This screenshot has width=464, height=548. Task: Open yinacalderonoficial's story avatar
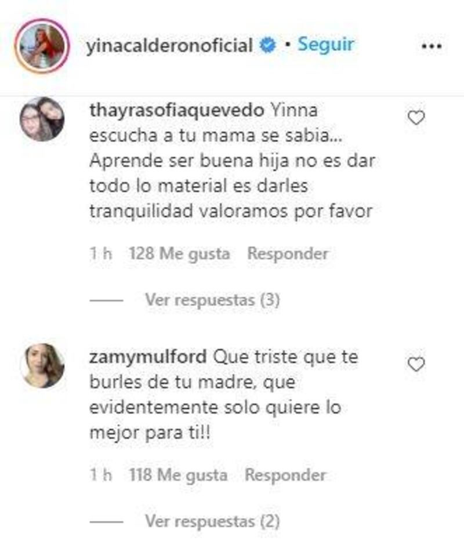(x=42, y=46)
